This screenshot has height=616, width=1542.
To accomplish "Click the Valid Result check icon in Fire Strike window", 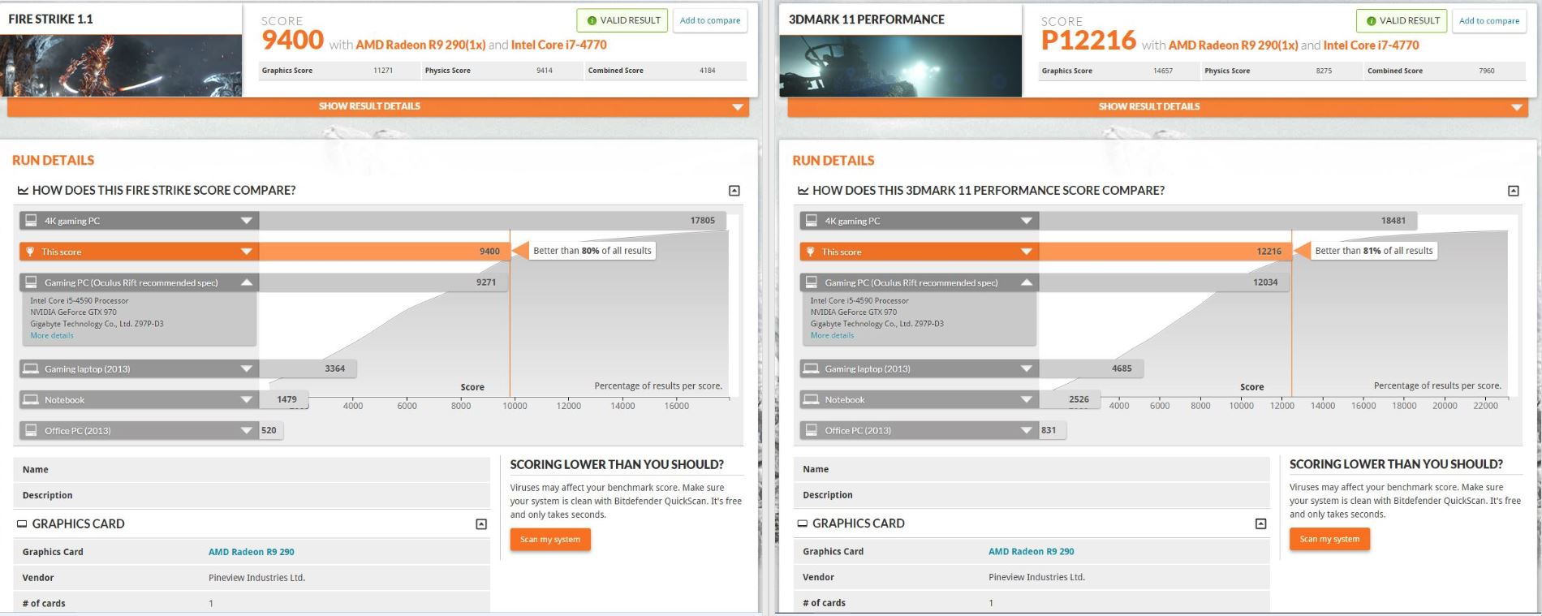I will 592,20.
